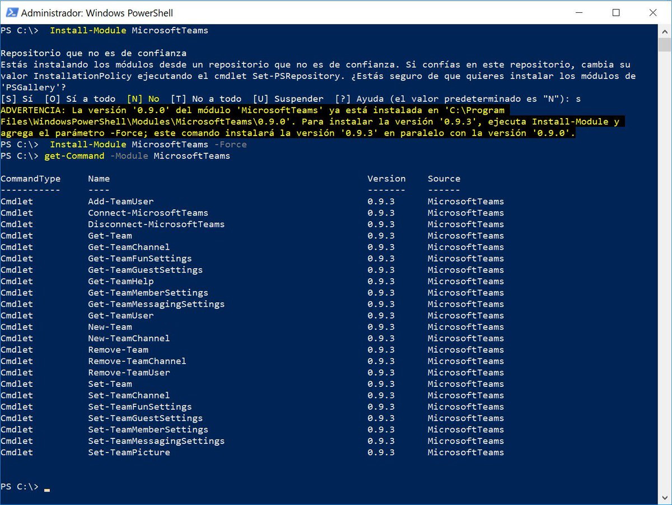Click the 'Install-Module MicrosoftTeams -Force' command line
This screenshot has height=505, width=672.
tap(148, 144)
